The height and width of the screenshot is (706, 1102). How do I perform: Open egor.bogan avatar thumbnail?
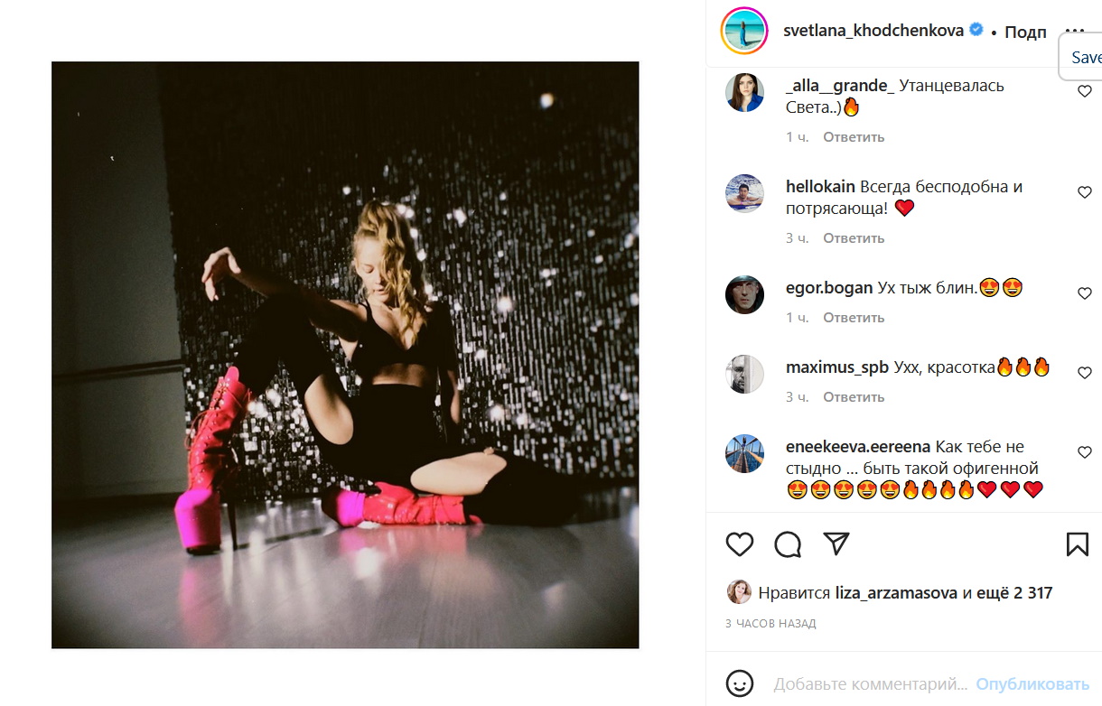[x=745, y=293]
